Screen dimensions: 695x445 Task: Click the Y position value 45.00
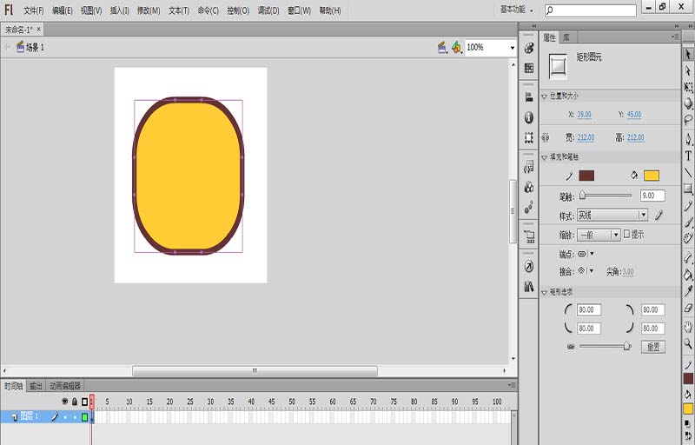634,115
